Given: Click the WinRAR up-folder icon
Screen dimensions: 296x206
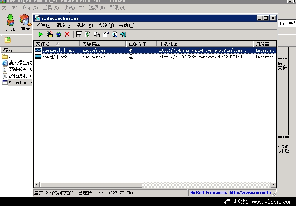Looking at the screenshot, I should (8, 39).
